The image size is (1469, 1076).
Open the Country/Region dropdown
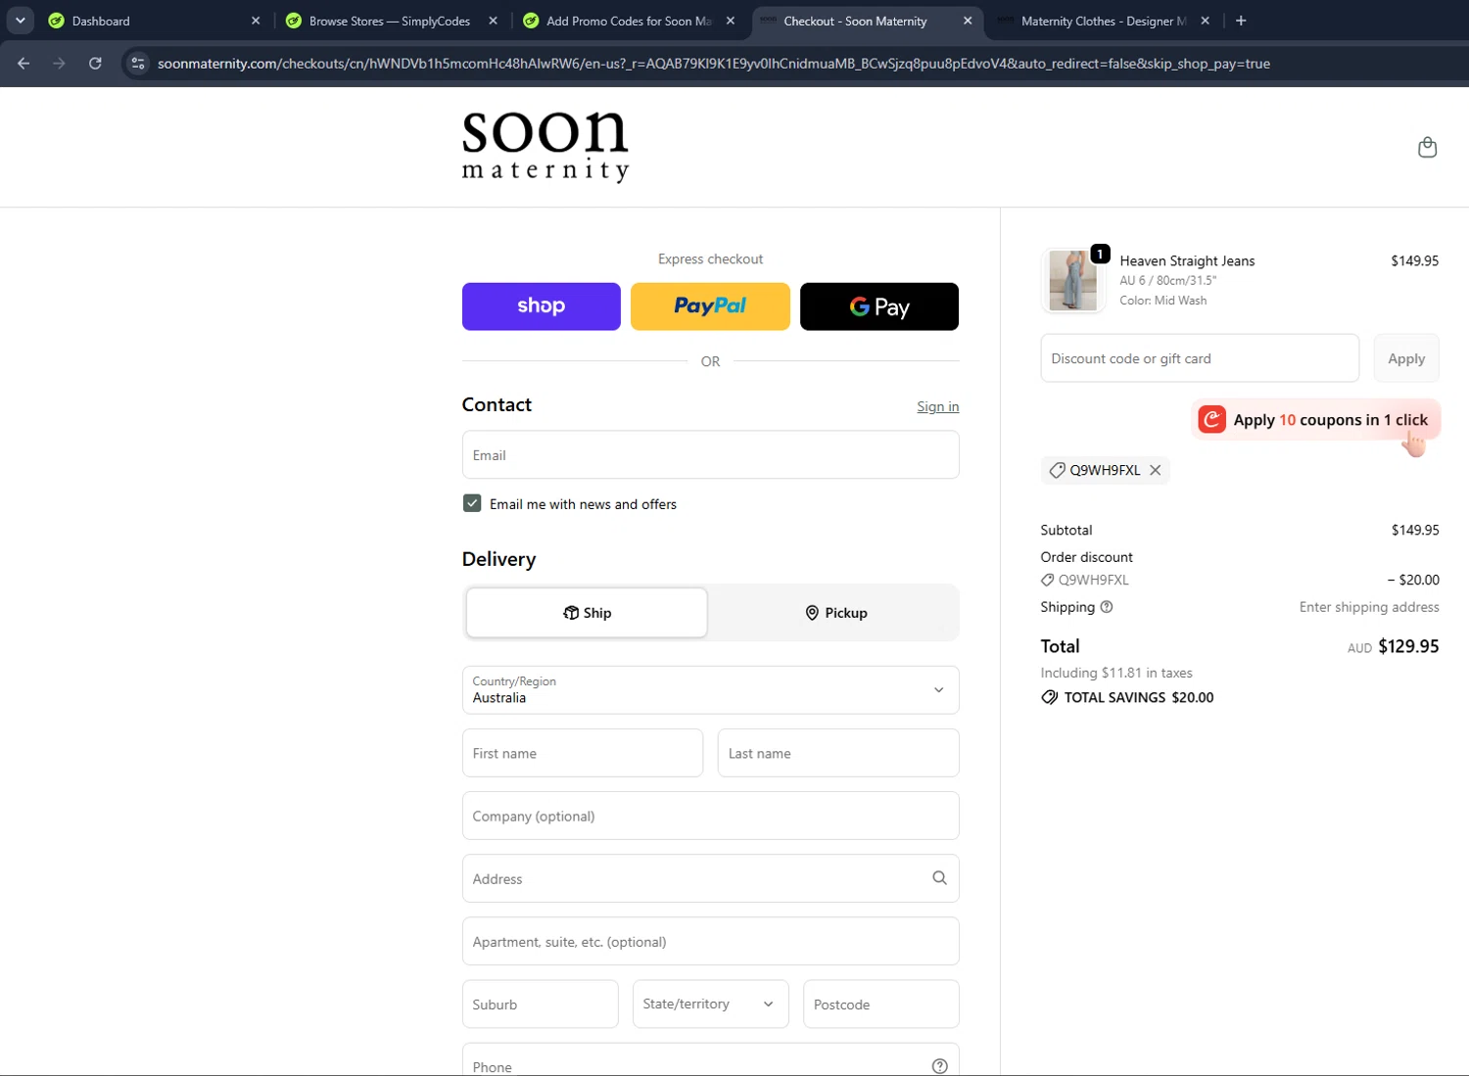coord(710,690)
